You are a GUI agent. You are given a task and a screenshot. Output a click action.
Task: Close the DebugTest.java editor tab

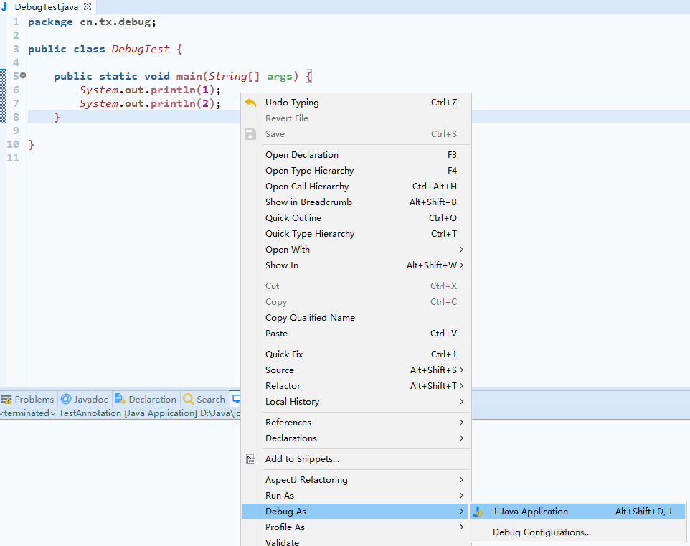click(88, 6)
